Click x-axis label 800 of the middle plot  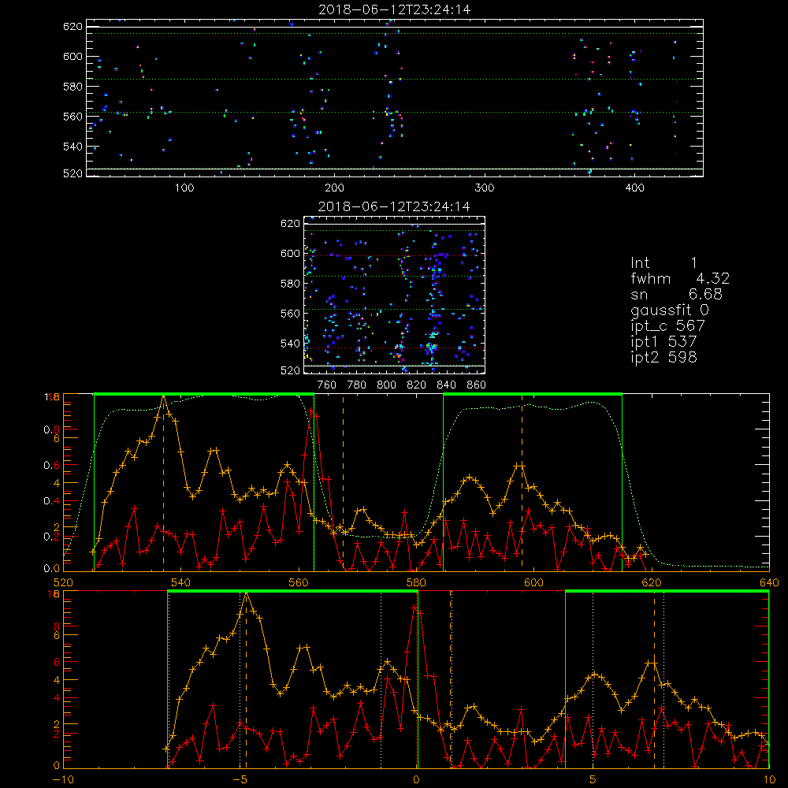[x=386, y=385]
